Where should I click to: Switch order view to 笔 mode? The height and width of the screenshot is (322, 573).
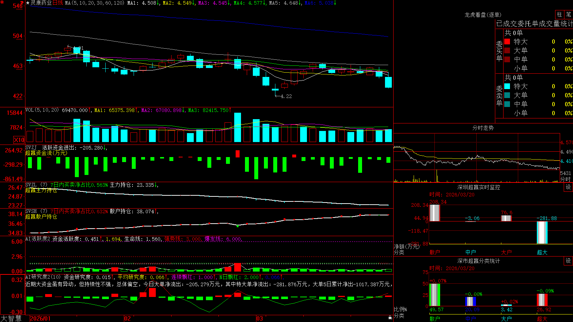[x=568, y=15]
